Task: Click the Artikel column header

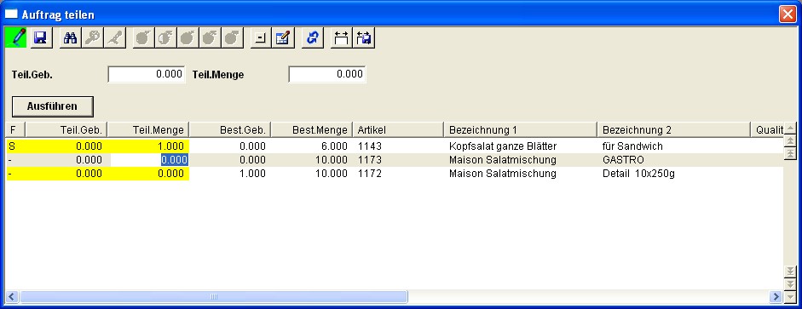Action: pyautogui.click(x=398, y=129)
